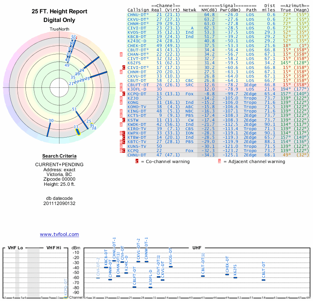
Task: Click co-channel badge beside KTBW-DT
Action: [124, 138]
